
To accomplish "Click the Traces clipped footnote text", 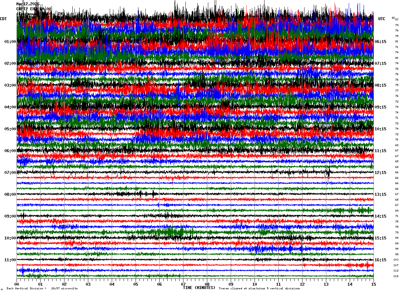I will click(259, 288).
